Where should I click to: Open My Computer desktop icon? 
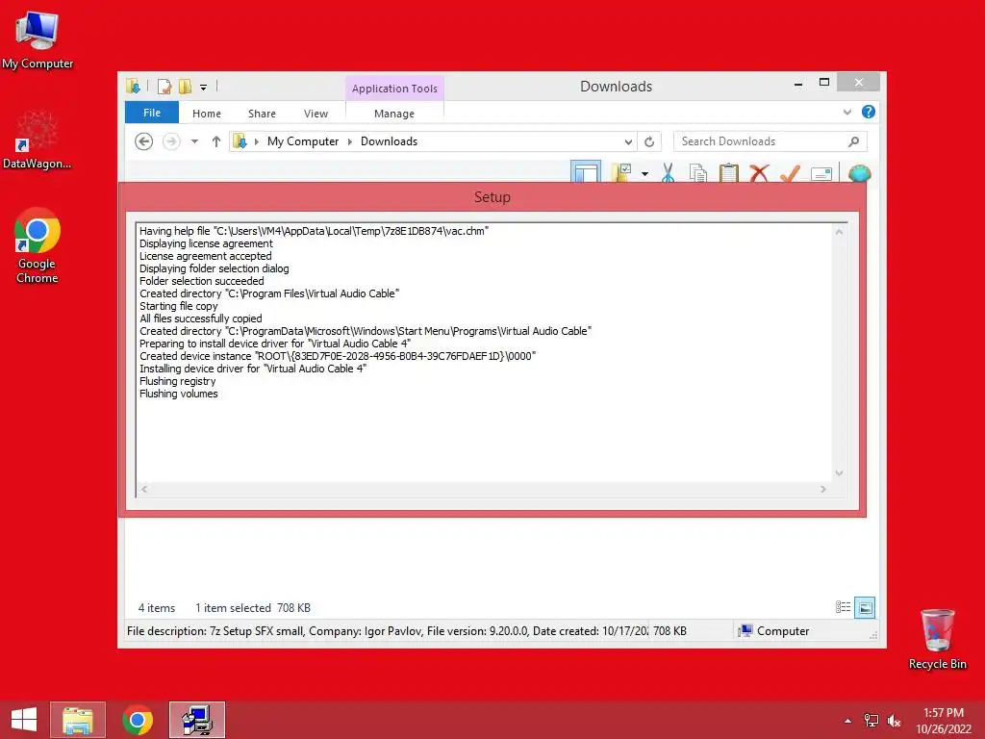coord(38,39)
